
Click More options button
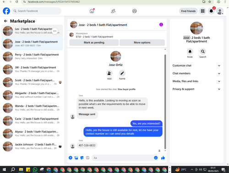click(142, 42)
